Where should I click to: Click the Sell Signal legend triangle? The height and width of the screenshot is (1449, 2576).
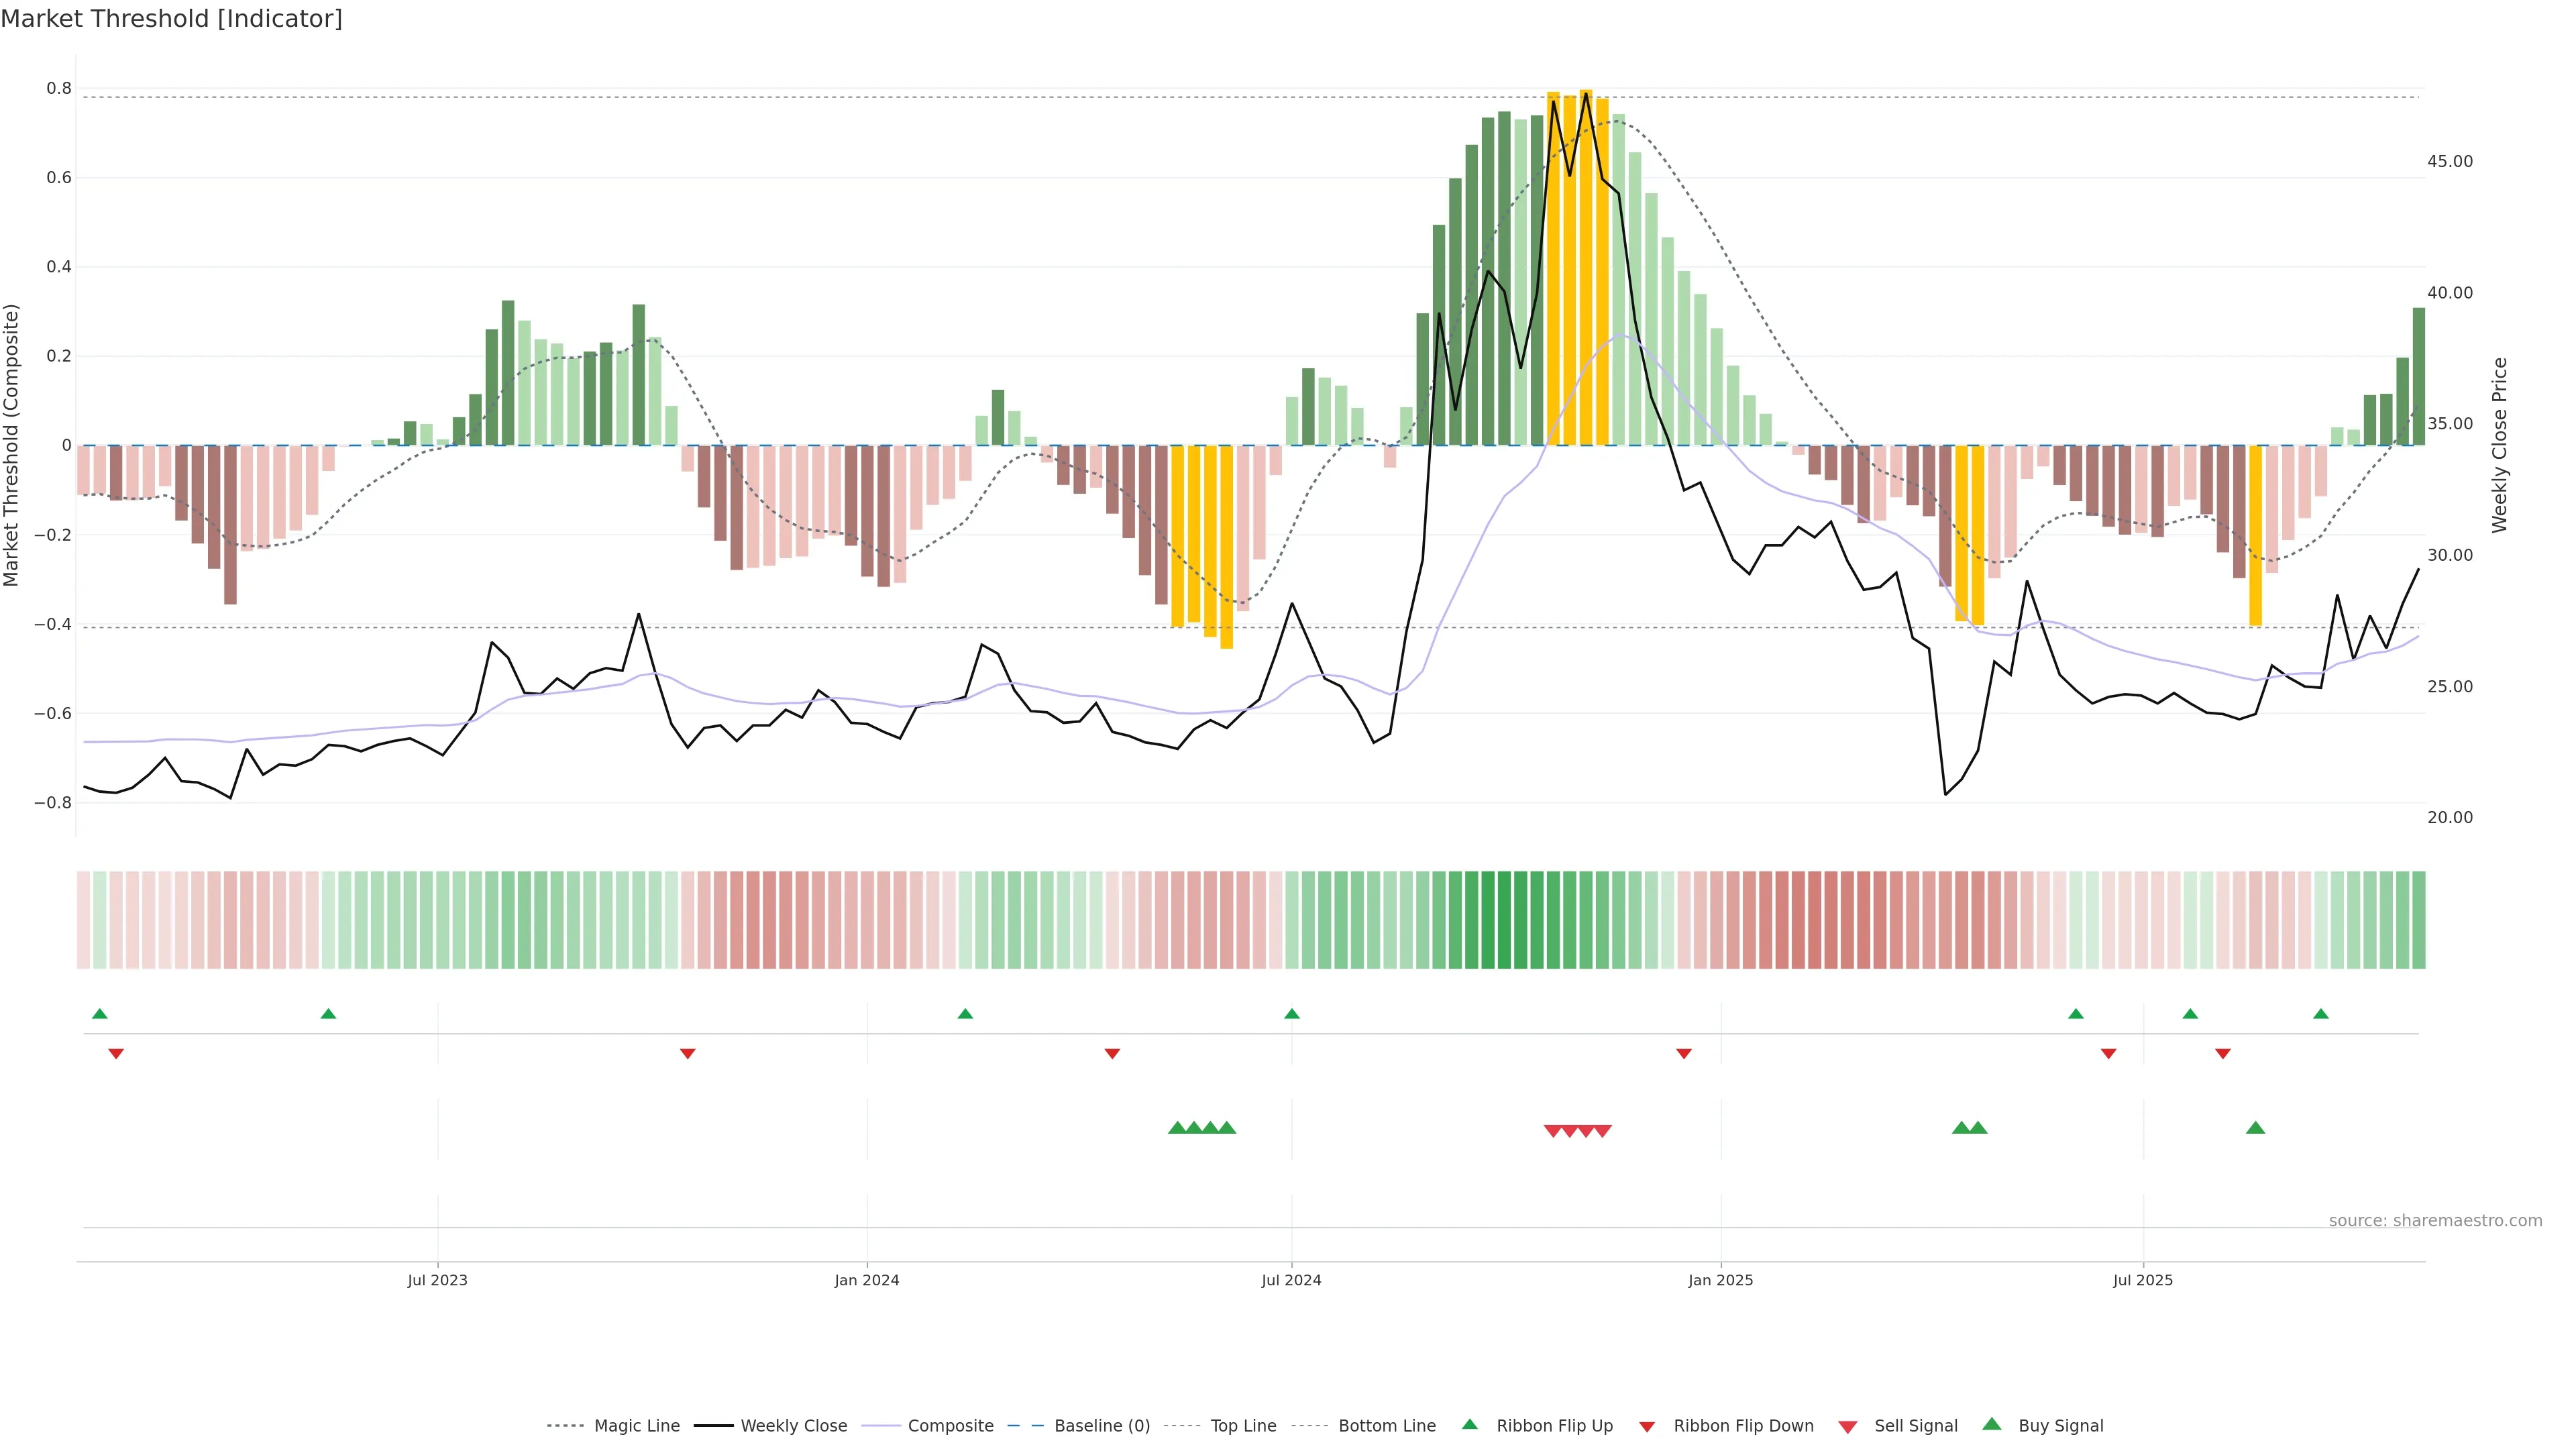[1848, 1426]
